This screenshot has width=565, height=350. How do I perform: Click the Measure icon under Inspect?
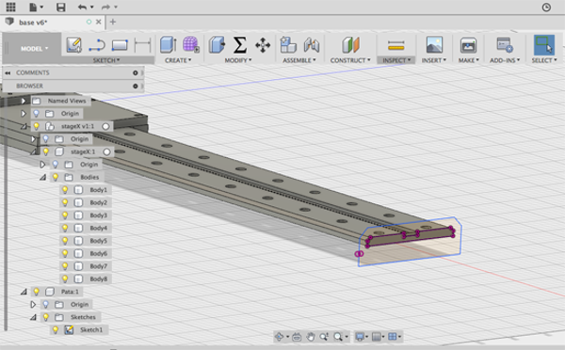pyautogui.click(x=396, y=46)
